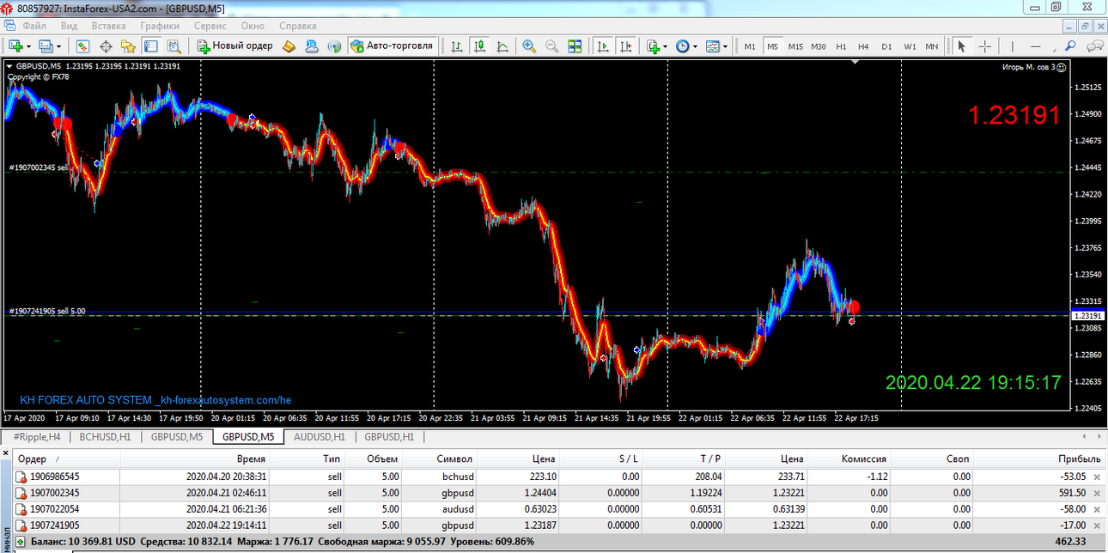Image resolution: width=1108 pixels, height=553 pixels.
Task: Toggle Chart Shift icon
Action: 626,46
